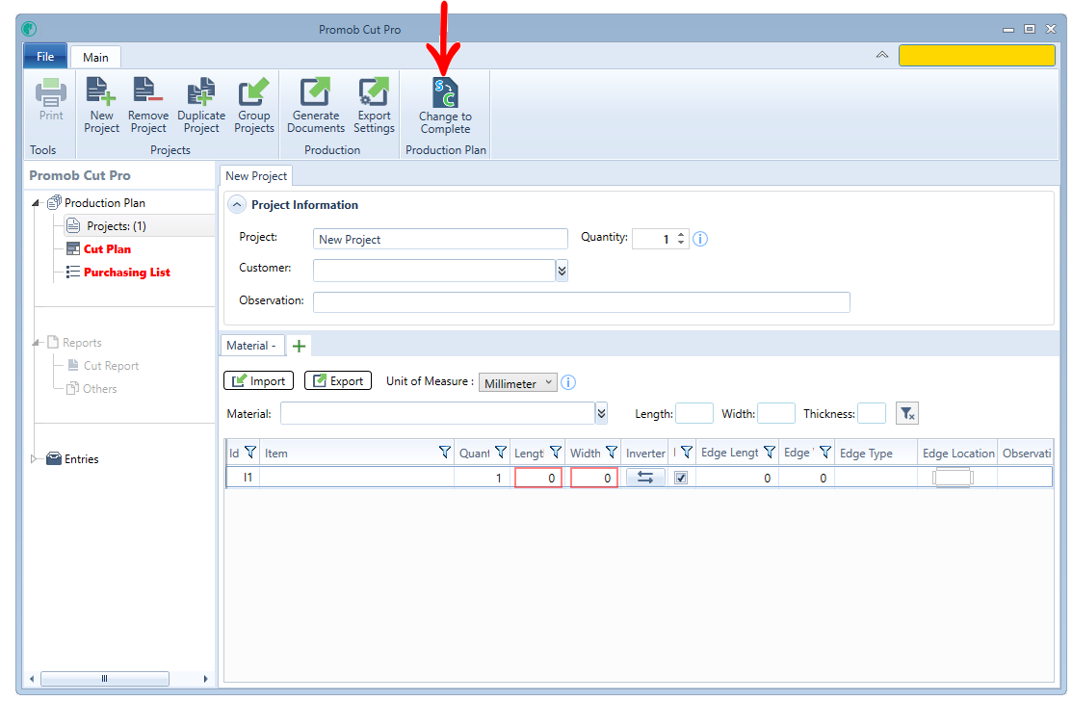Open Export Settings from ribbon

tap(374, 105)
